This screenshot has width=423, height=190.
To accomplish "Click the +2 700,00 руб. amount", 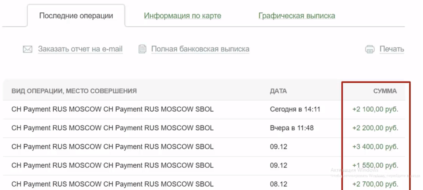I will click(x=375, y=184).
